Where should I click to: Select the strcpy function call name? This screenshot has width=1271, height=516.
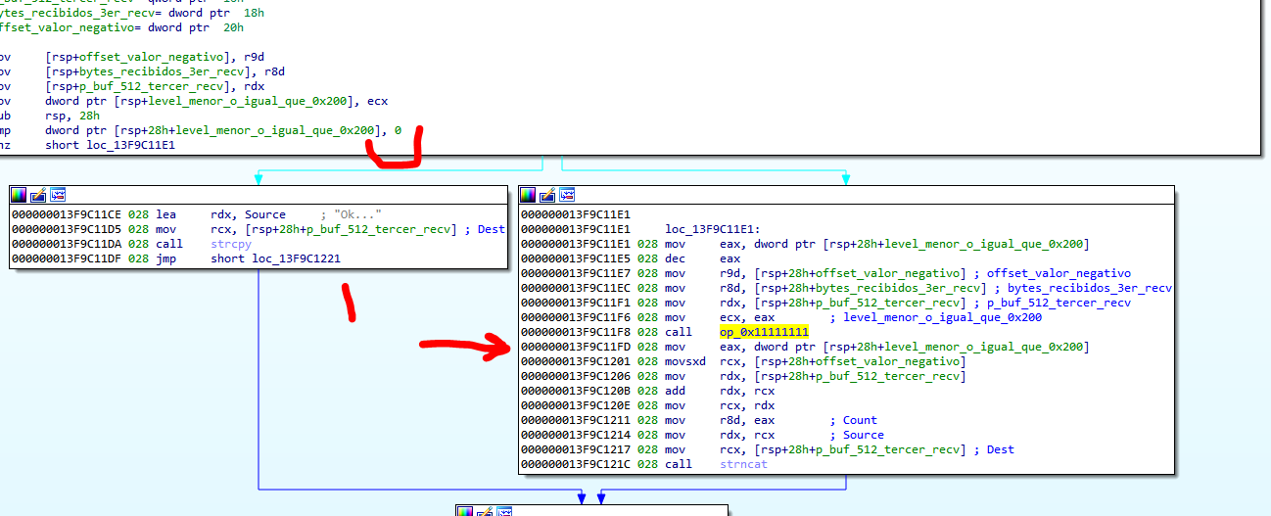click(231, 244)
